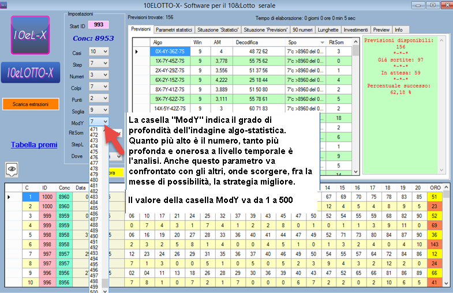
Task: Click Scarica estrazioni button
Action: point(31,104)
